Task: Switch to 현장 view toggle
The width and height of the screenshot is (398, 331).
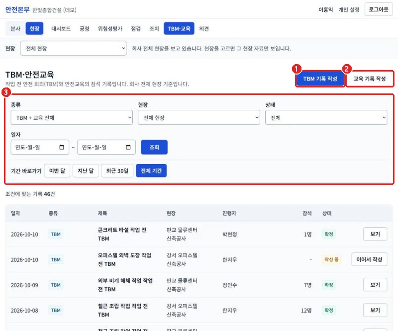Action: pos(34,28)
